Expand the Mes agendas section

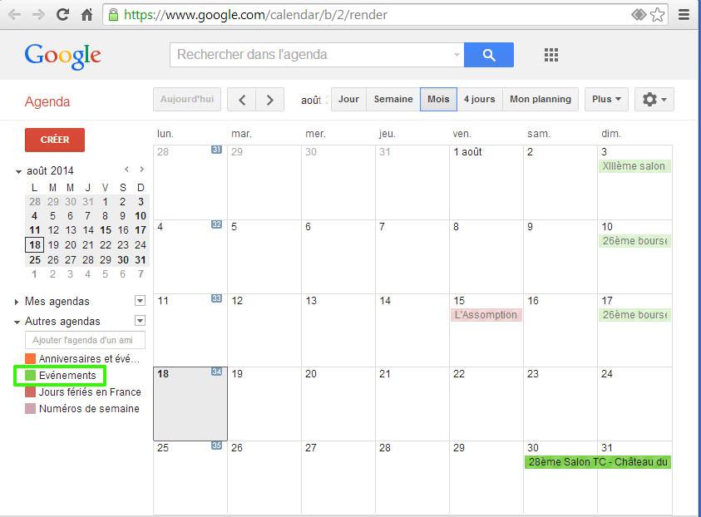[x=17, y=302]
